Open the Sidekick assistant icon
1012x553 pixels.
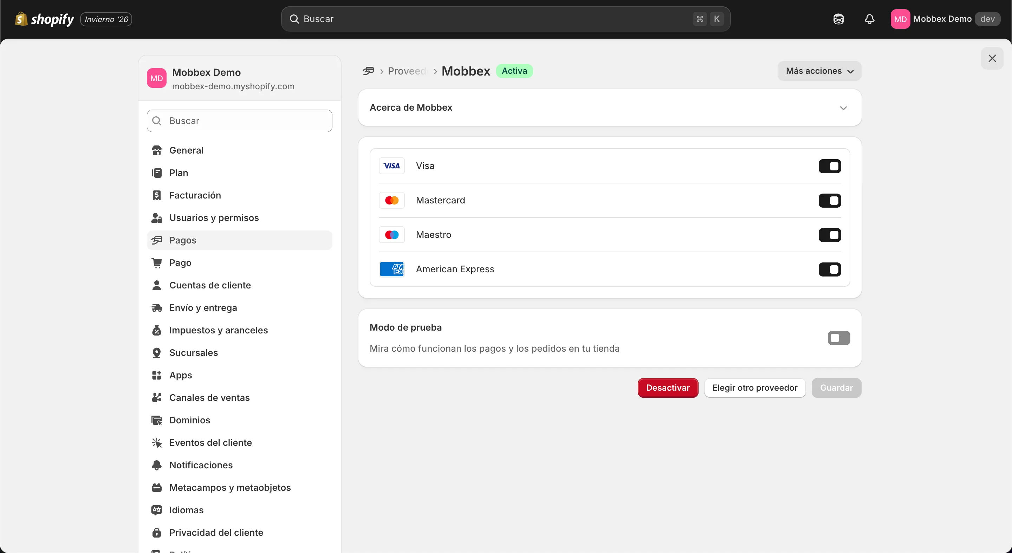[x=838, y=19]
